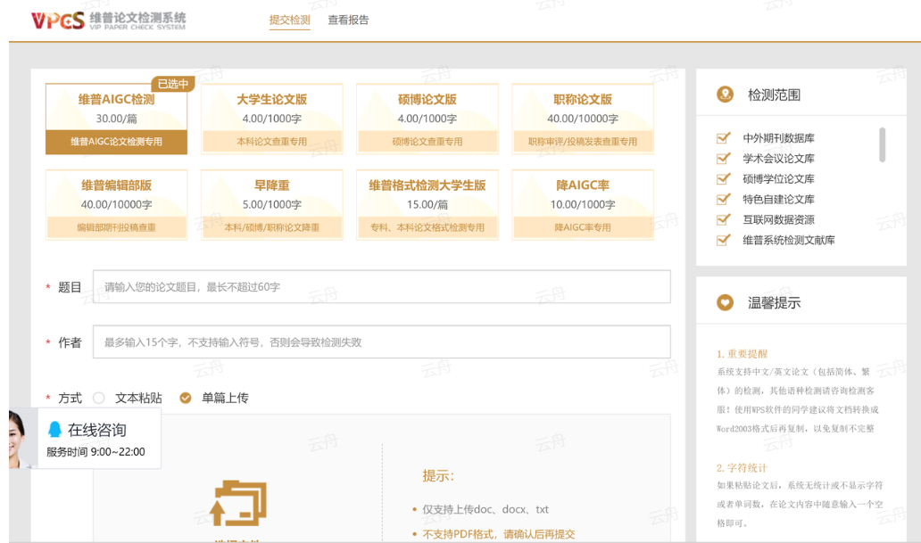Choose the 降AIGC率 card
The width and height of the screenshot is (921, 543).
click(x=583, y=205)
